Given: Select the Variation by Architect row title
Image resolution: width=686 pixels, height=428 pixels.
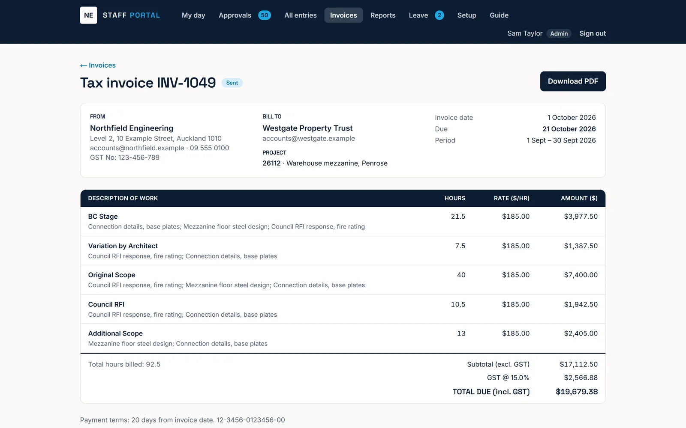Looking at the screenshot, I should 123,246.
